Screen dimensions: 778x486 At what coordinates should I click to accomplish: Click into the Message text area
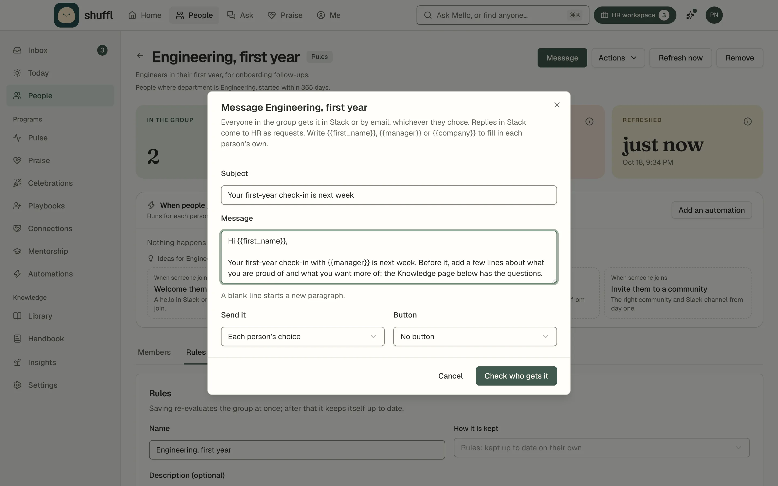389,257
